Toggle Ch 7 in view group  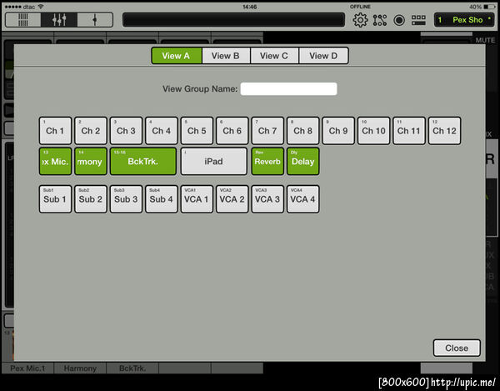[x=267, y=131]
